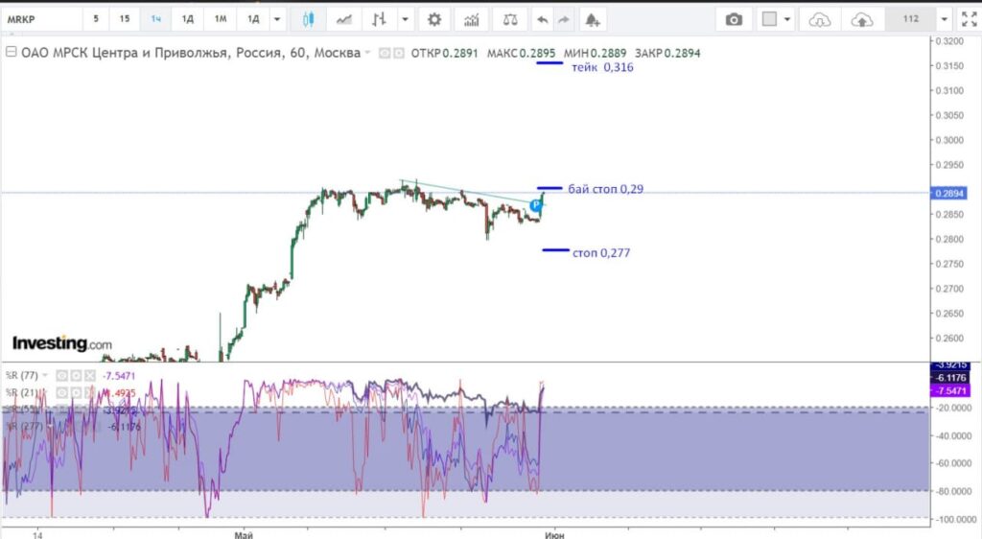Open the indicators icon

point(472,20)
